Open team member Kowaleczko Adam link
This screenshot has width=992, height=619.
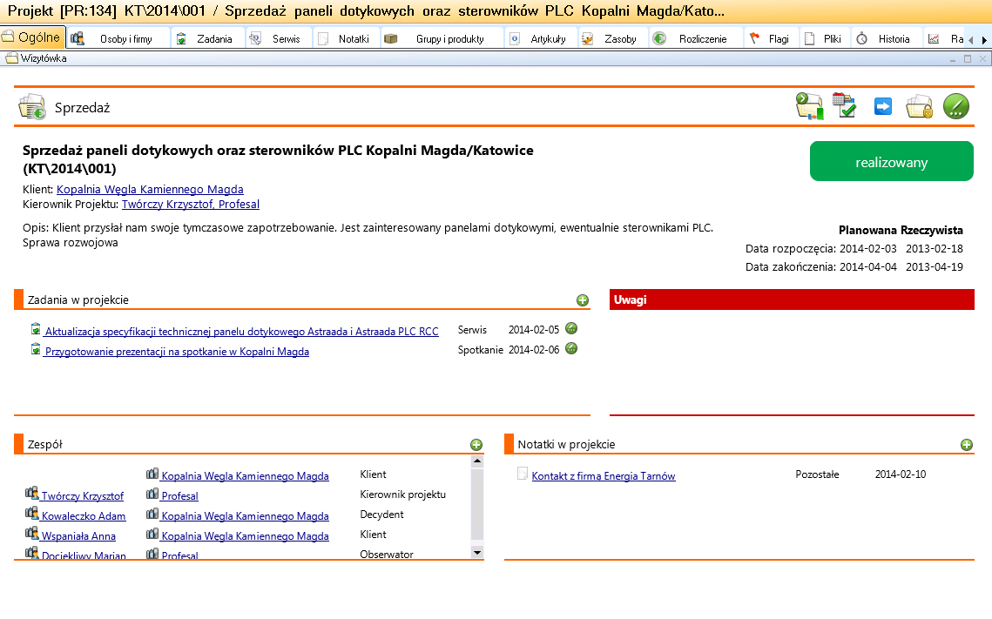coord(84,516)
